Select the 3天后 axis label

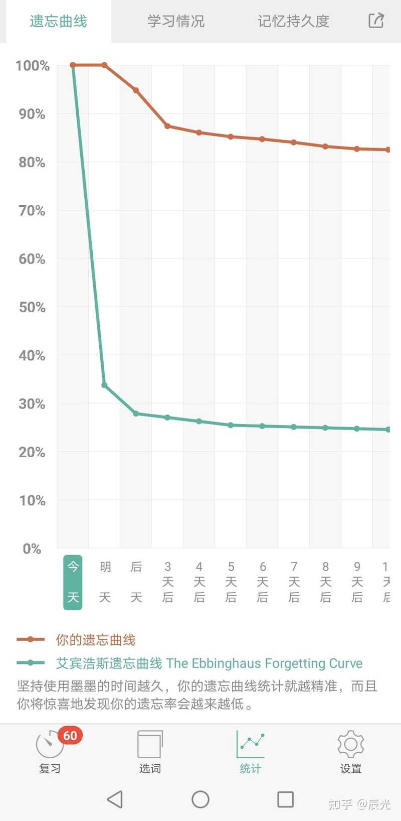click(x=168, y=582)
